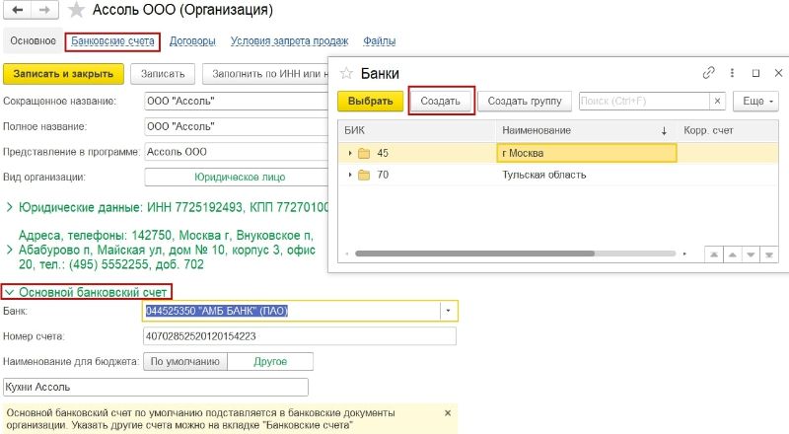Sort by the Наименование column arrow
789x434 pixels.
point(664,131)
